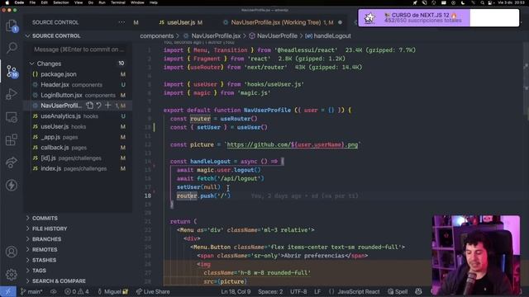Click the webcam video overlay

tap(476, 255)
